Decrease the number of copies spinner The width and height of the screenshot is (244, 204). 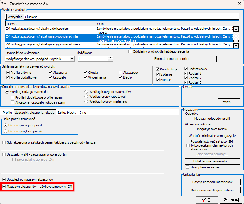[x=111, y=60]
